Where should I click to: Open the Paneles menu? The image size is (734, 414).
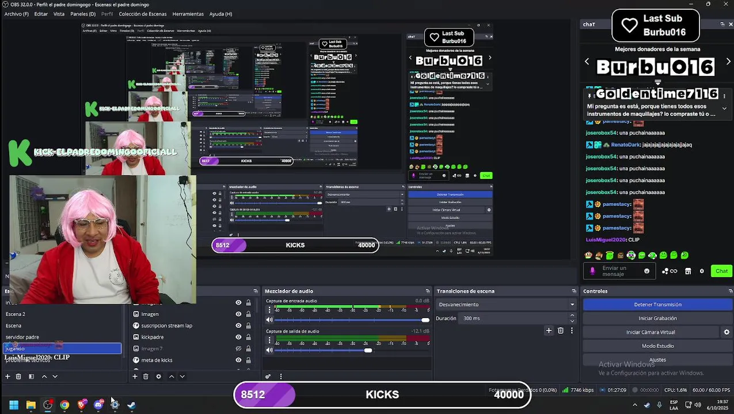pos(83,14)
